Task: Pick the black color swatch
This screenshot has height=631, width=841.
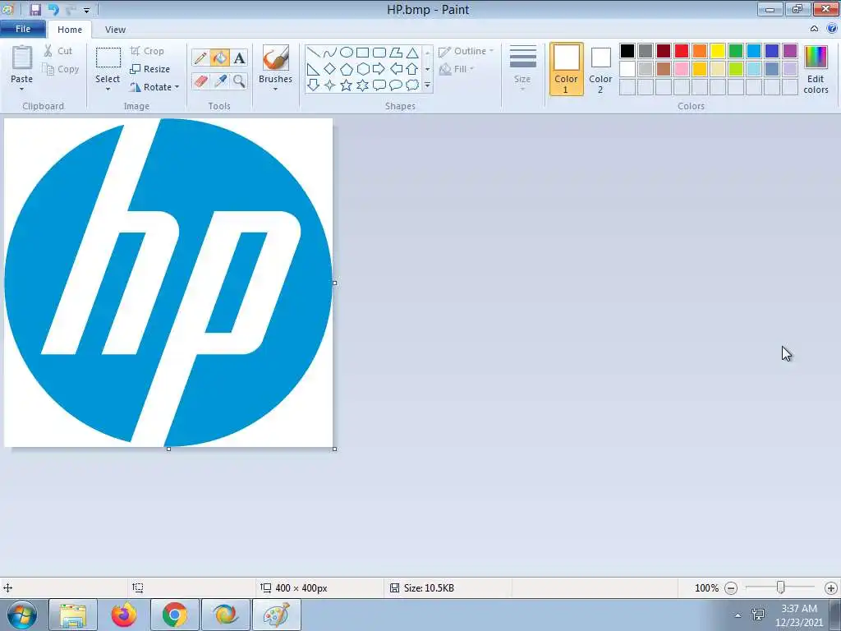Action: (627, 51)
